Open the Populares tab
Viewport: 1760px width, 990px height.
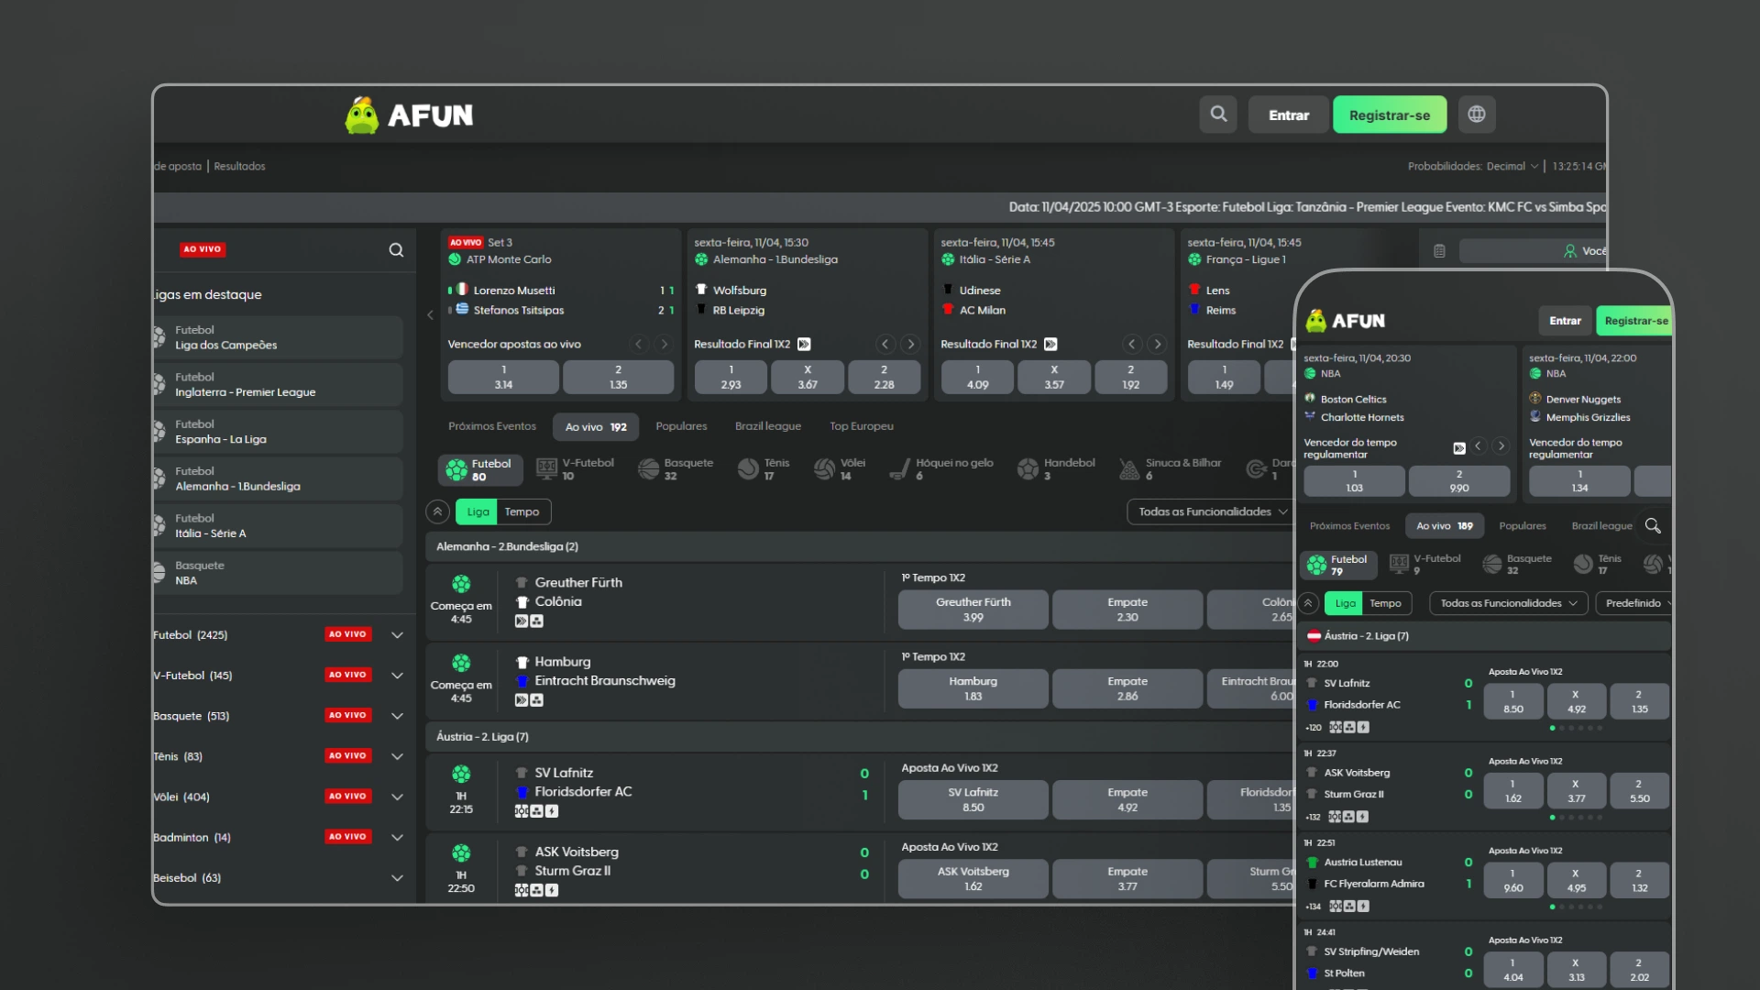pos(681,426)
